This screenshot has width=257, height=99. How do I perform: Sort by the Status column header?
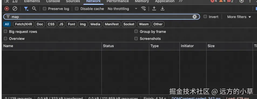pyautogui.click(x=125, y=46)
